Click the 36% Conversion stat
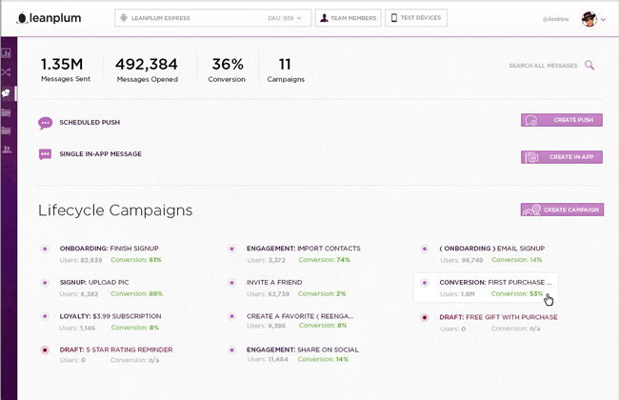 [227, 70]
